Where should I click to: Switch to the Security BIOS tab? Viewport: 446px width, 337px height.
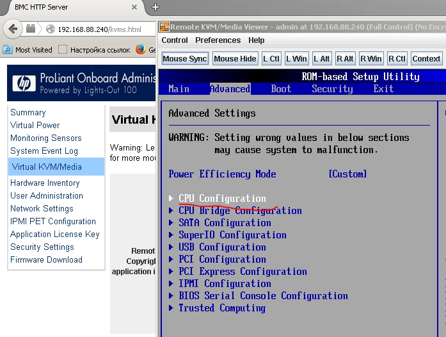pos(332,89)
